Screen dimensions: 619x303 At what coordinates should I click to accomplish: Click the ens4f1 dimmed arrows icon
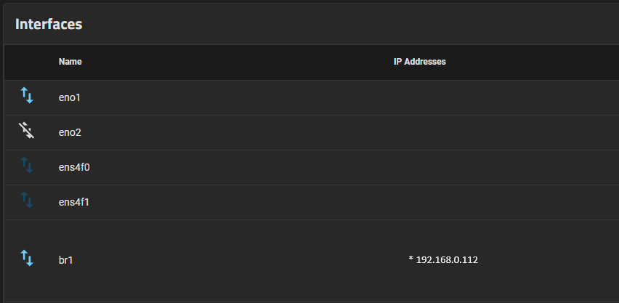[x=27, y=200]
